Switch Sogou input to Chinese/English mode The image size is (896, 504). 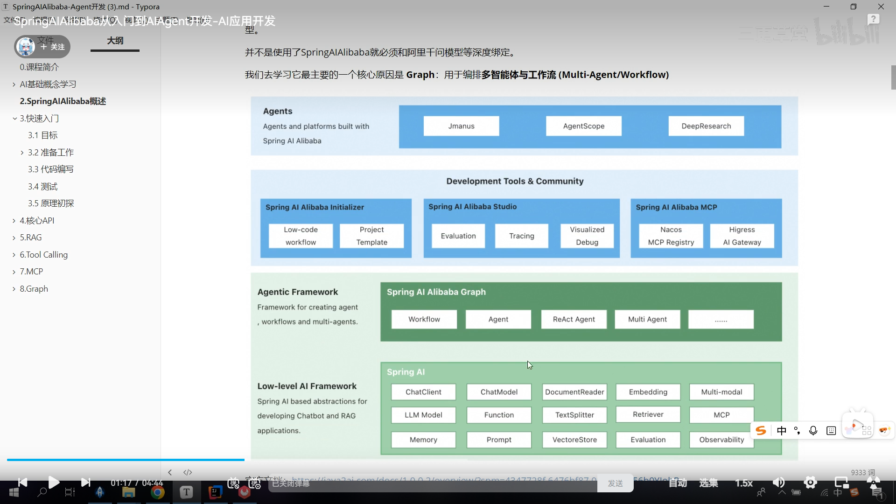[x=782, y=431]
